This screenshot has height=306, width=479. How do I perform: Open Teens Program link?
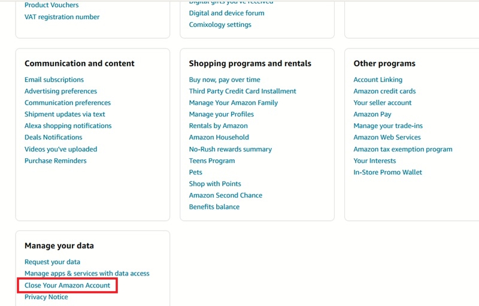click(x=212, y=161)
